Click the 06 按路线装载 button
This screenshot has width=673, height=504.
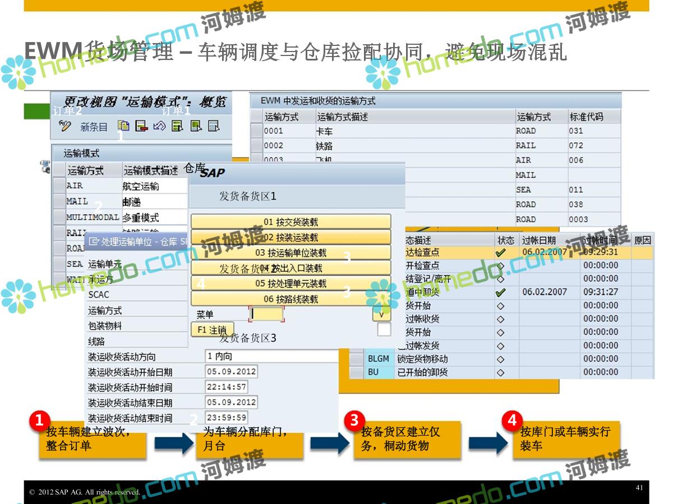coord(291,298)
